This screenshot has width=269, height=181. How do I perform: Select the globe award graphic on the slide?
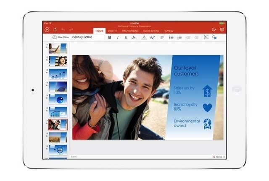pyautogui.click(x=207, y=124)
